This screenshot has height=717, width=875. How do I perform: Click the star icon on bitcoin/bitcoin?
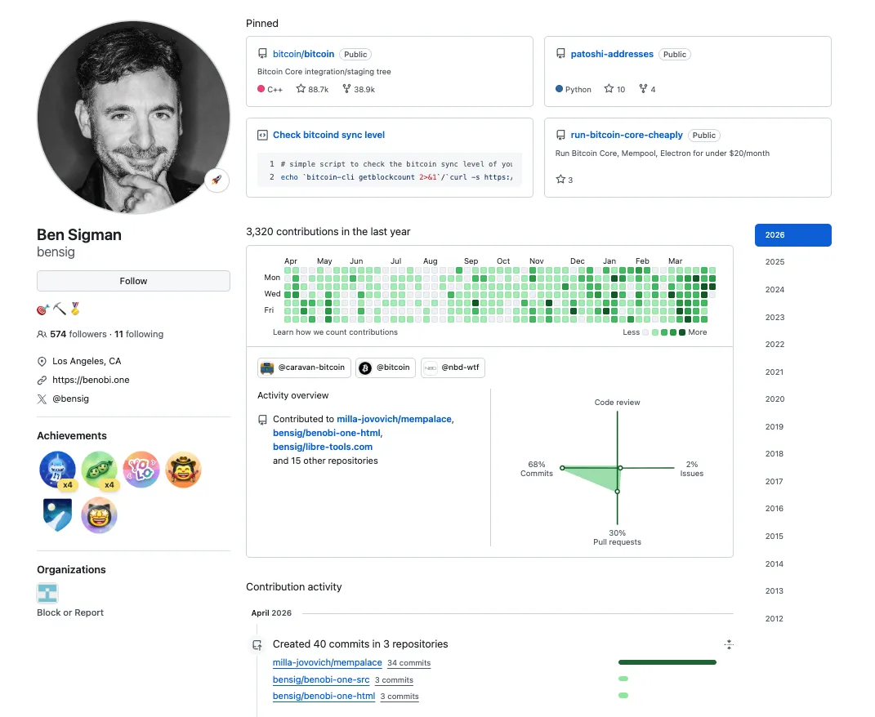pyautogui.click(x=301, y=89)
